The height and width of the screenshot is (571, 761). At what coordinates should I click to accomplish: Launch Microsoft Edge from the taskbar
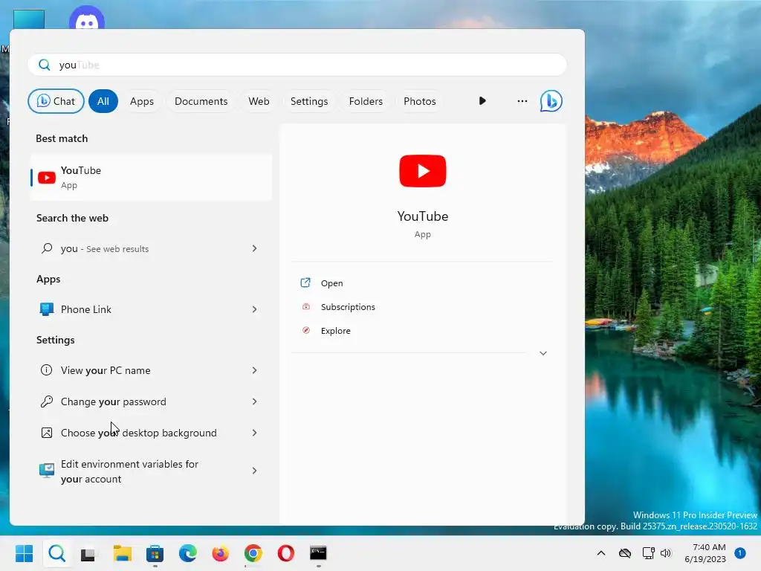click(188, 553)
